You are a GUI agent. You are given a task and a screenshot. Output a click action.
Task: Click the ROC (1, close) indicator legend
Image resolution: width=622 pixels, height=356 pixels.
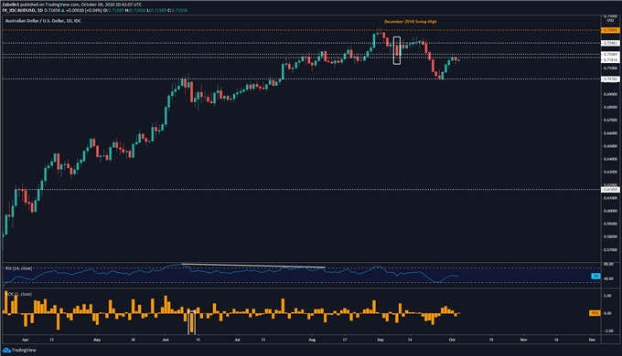pyautogui.click(x=19, y=294)
